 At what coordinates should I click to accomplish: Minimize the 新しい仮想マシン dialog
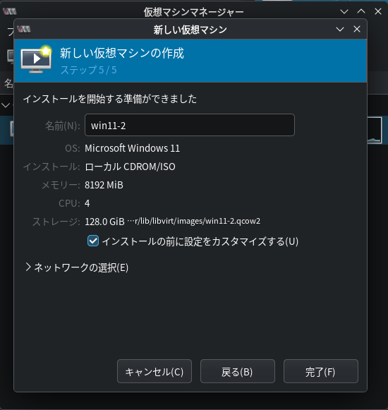[x=340, y=29]
